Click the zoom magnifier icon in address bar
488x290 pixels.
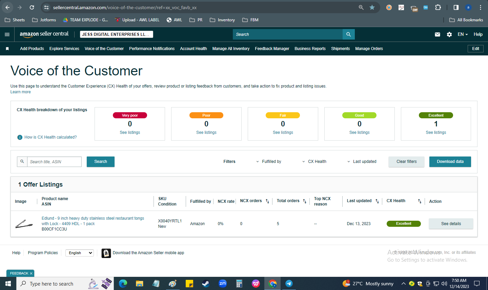tap(361, 7)
